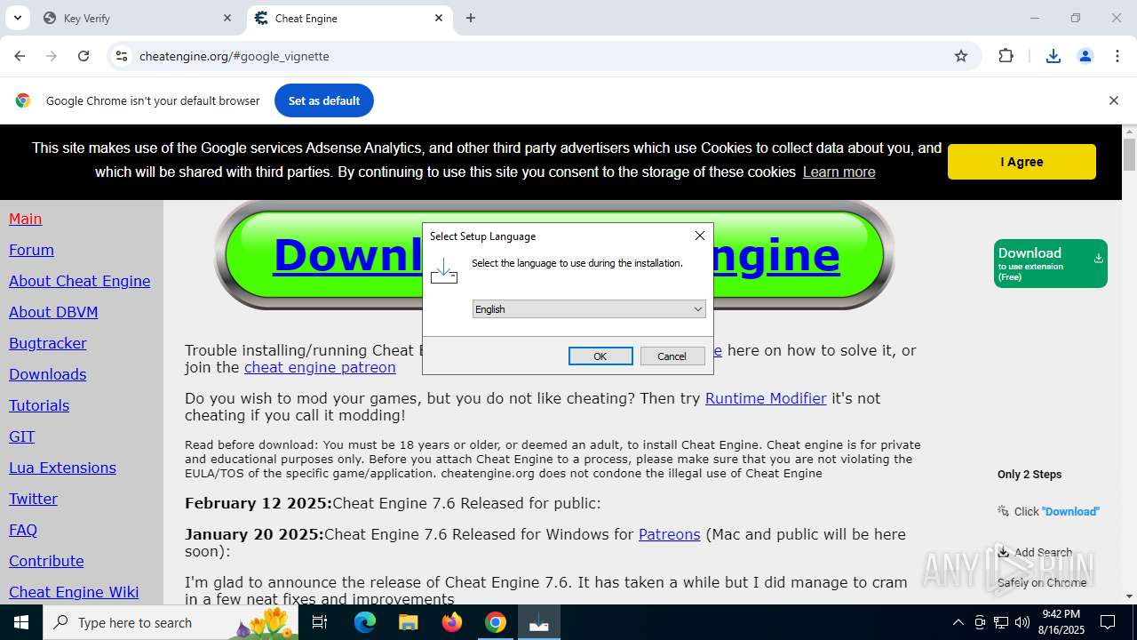The height and width of the screenshot is (640, 1137).
Task: Open About DBVM link
Action: 53,312
